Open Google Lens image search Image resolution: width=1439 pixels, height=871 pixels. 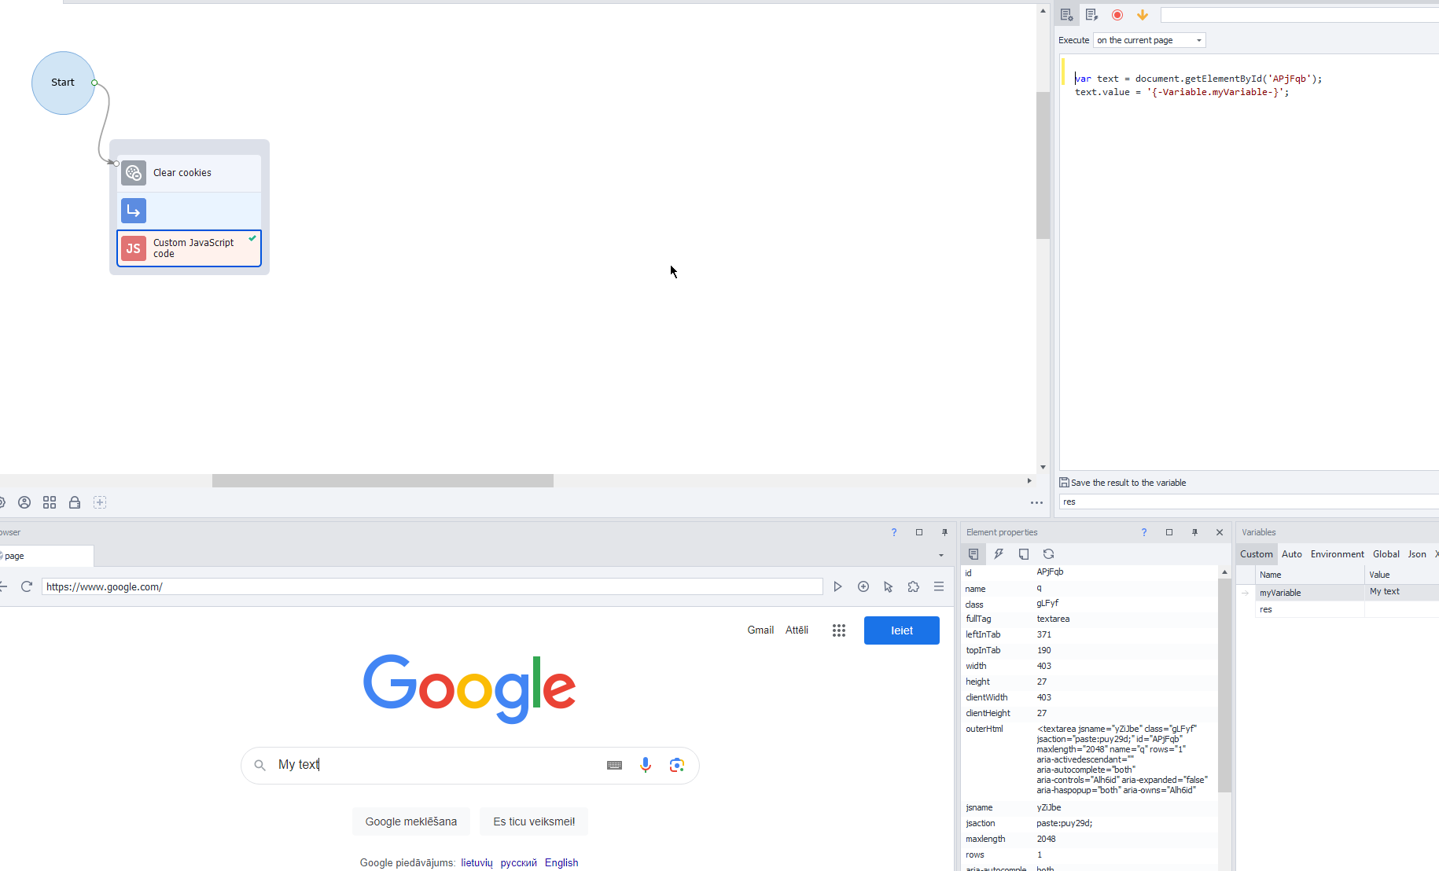[677, 766]
